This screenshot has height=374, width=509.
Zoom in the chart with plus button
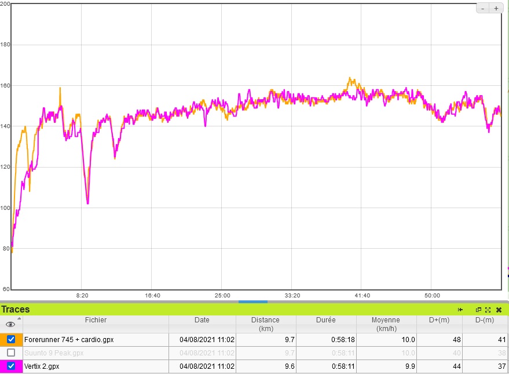point(496,8)
